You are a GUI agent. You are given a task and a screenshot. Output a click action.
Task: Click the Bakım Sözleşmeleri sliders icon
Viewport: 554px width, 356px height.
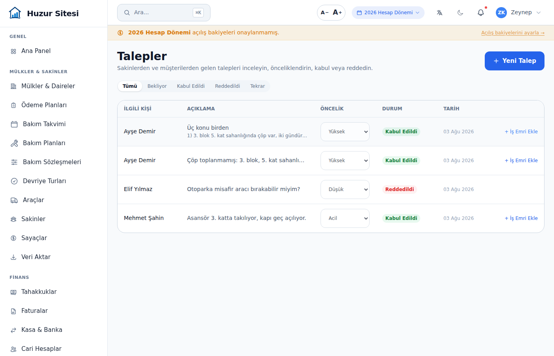(14, 162)
